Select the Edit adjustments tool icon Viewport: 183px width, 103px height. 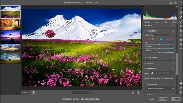[x=181, y=8]
